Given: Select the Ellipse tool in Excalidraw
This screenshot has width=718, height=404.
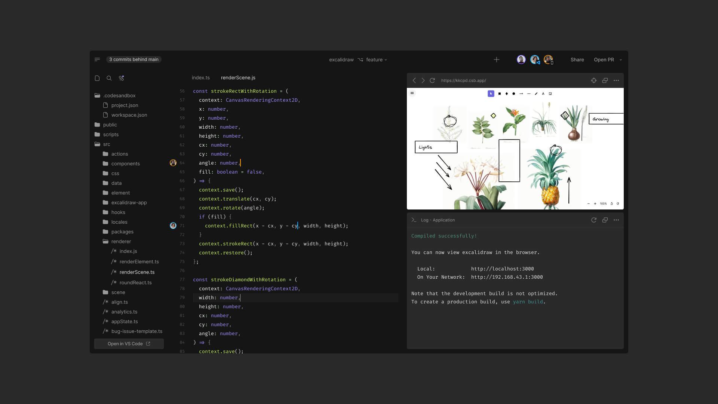Looking at the screenshot, I should pos(514,94).
